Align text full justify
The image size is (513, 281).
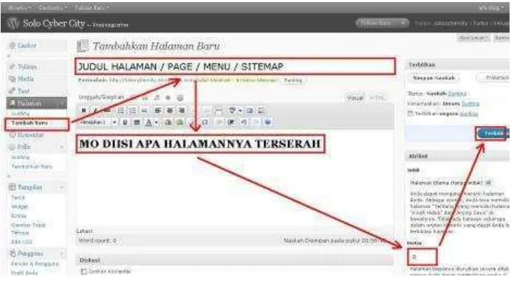137,122
